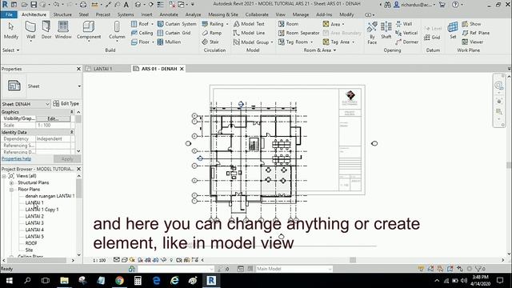512x288 pixels.
Task: Collapse the Graphics properties group
Action: (72, 112)
